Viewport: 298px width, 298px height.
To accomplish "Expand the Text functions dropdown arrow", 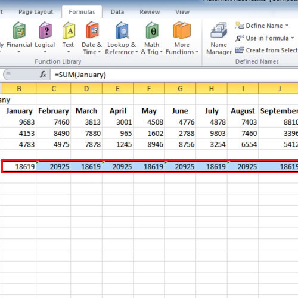I will coord(69,52).
